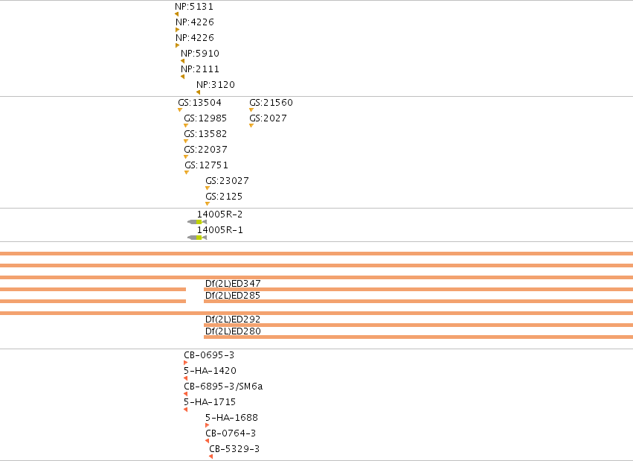Select the insertion marker below GS:2125
This screenshot has width=633, height=461.
pyautogui.click(x=208, y=204)
